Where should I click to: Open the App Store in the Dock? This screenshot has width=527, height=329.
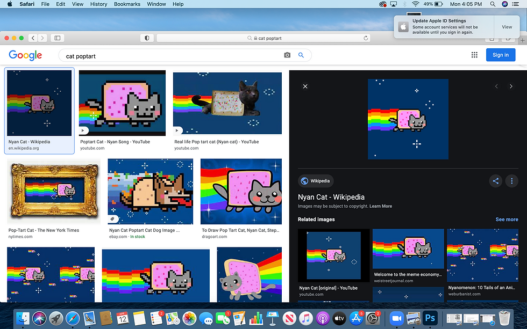click(355, 318)
